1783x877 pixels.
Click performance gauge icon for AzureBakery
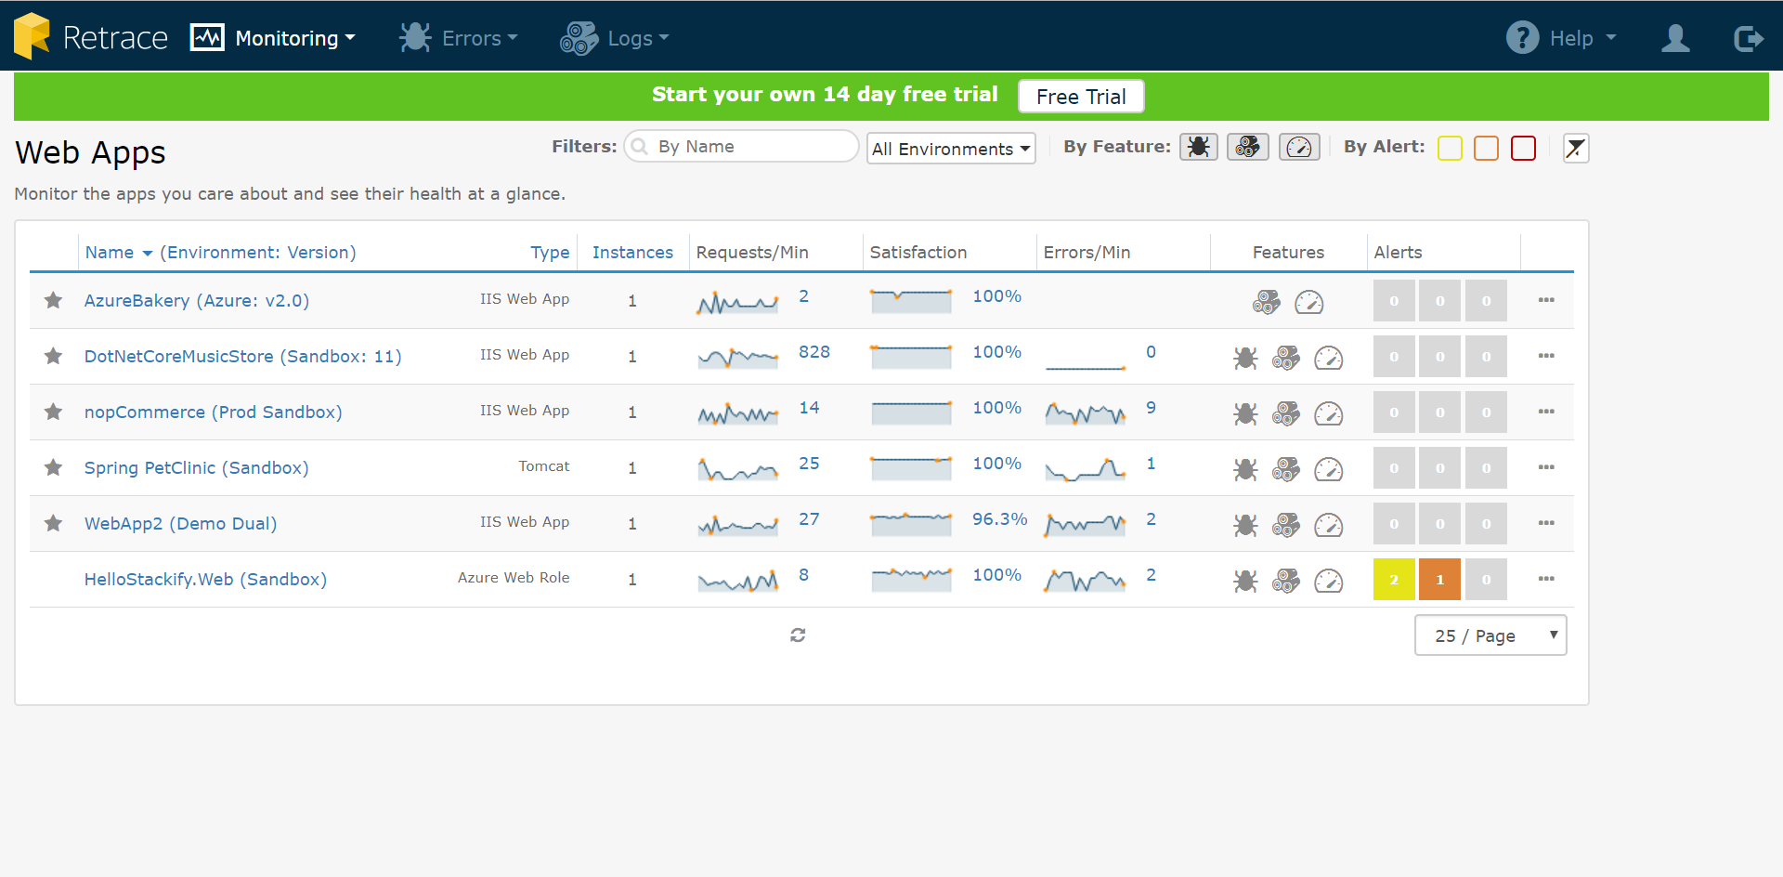[x=1308, y=302]
